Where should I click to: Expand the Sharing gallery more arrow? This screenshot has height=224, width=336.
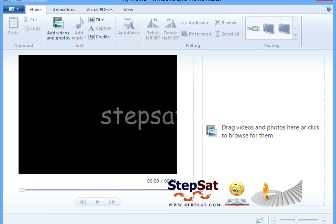pyautogui.click(x=295, y=36)
